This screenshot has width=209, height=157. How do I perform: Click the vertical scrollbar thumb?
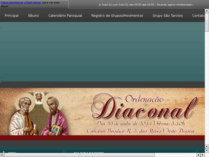coord(207,22)
